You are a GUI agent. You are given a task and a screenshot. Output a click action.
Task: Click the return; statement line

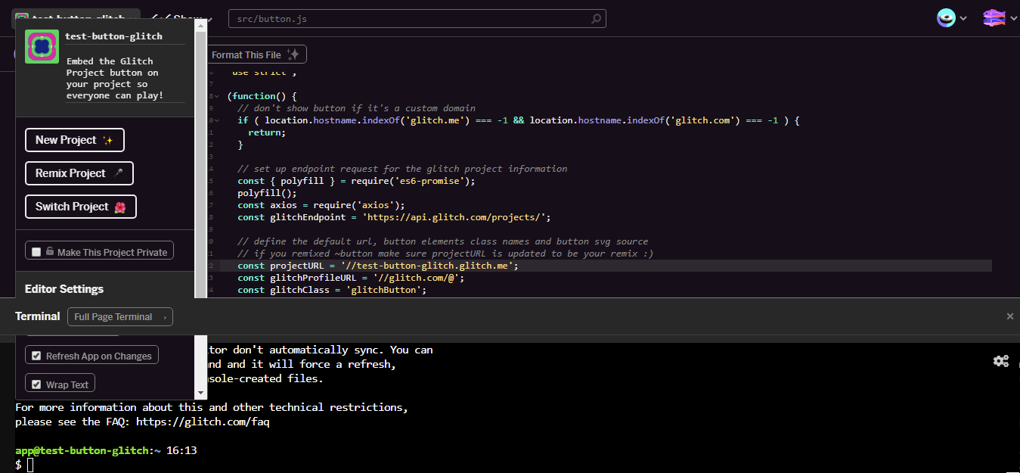point(267,132)
